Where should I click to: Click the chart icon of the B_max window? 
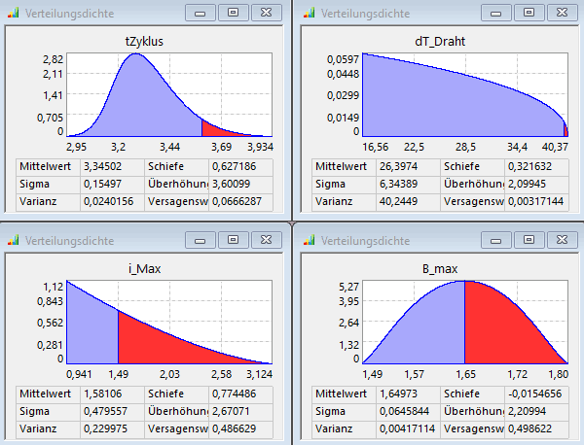tap(309, 239)
